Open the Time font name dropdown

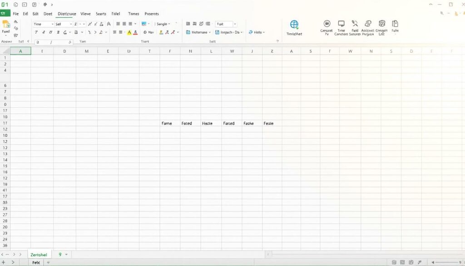(53, 24)
